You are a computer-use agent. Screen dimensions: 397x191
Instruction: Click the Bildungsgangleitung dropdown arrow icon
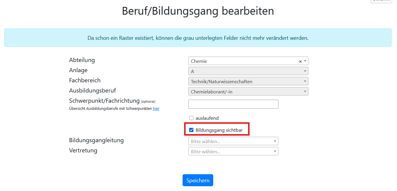275,141
